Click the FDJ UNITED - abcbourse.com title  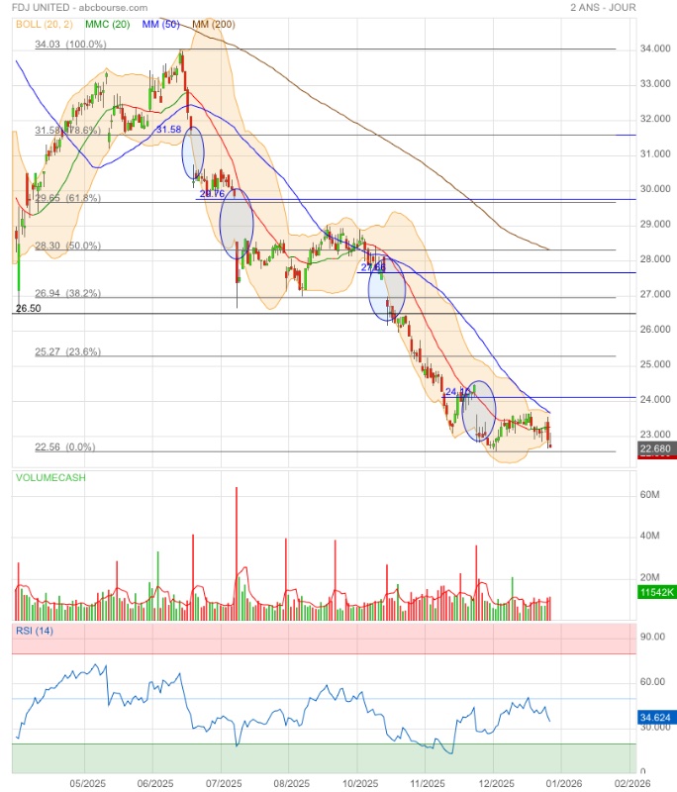tap(80, 8)
